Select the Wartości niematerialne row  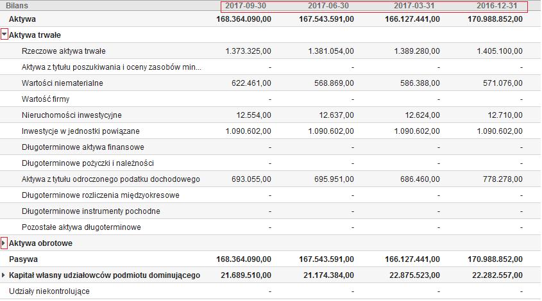point(271,83)
